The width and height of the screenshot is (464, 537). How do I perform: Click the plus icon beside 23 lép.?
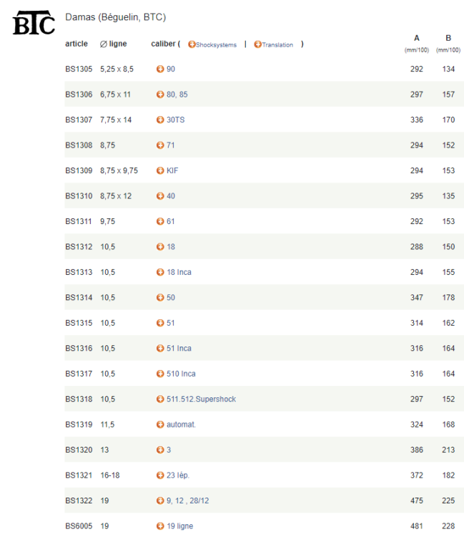(160, 475)
